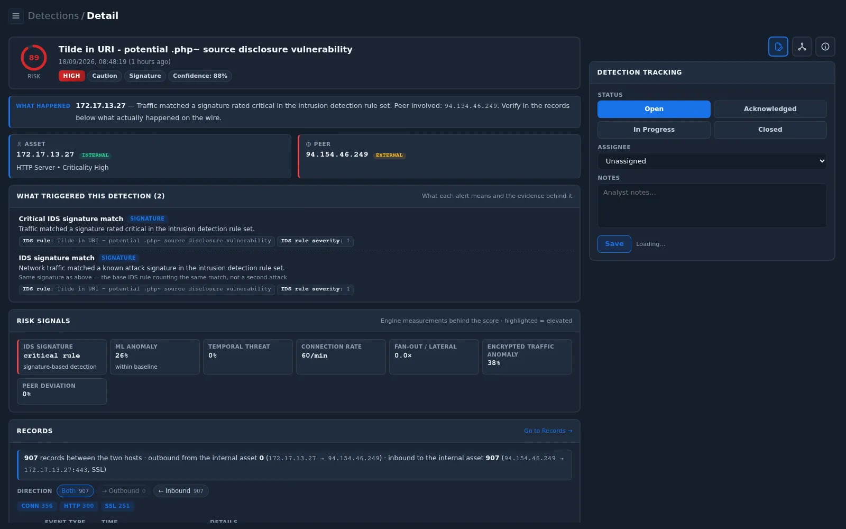Image resolution: width=846 pixels, height=529 pixels.
Task: Select the SSL 251 record tab
Action: tap(117, 506)
